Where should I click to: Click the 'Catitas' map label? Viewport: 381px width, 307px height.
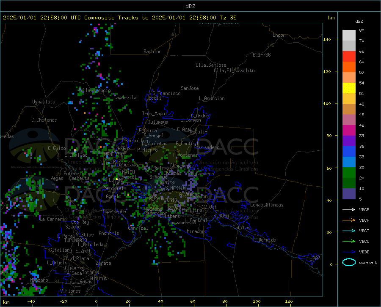coord(242,228)
